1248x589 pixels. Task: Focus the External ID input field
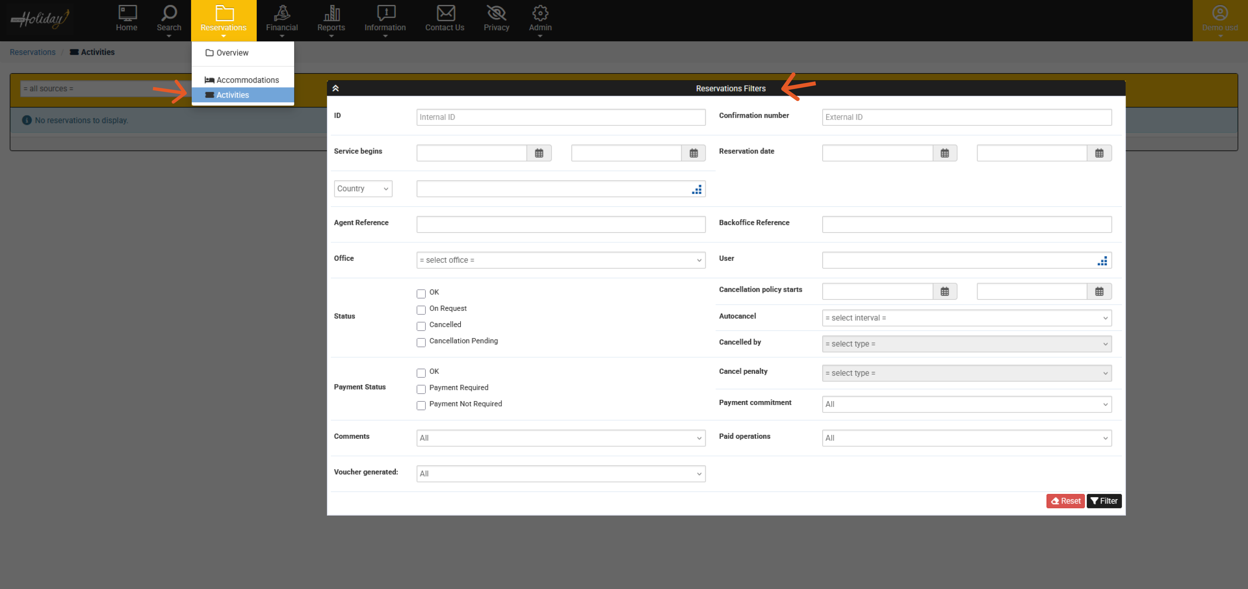[966, 117]
